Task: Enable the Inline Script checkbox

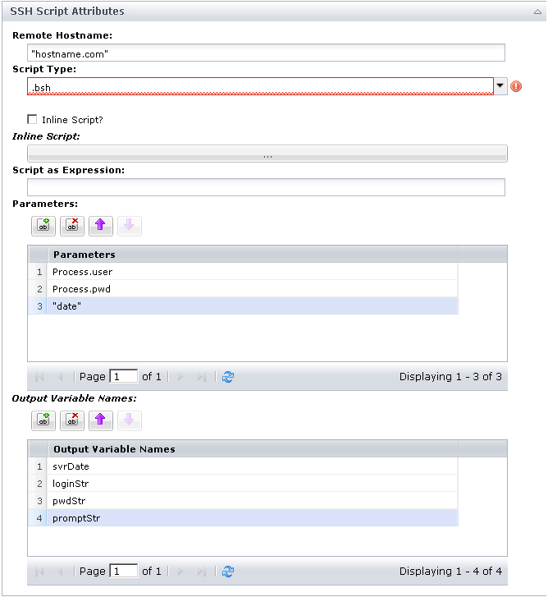Action: tap(33, 119)
